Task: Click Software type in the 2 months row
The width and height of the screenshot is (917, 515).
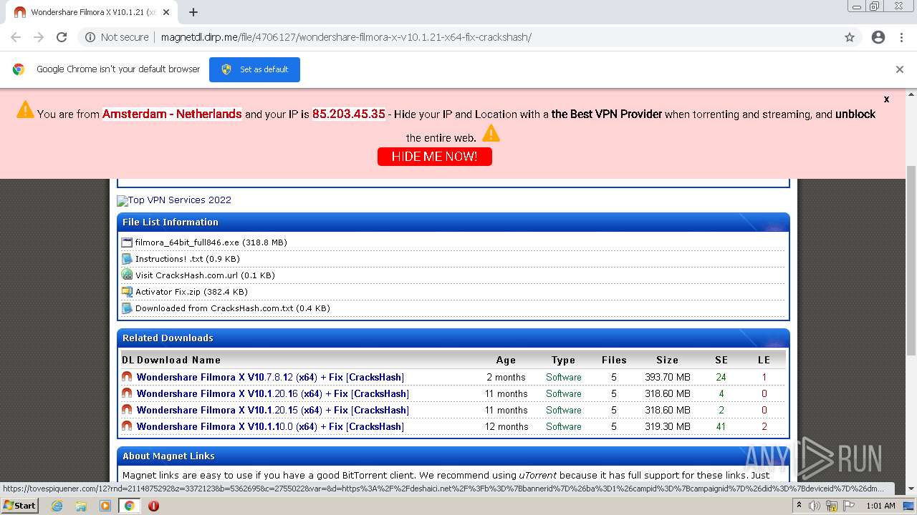Action: pos(564,377)
